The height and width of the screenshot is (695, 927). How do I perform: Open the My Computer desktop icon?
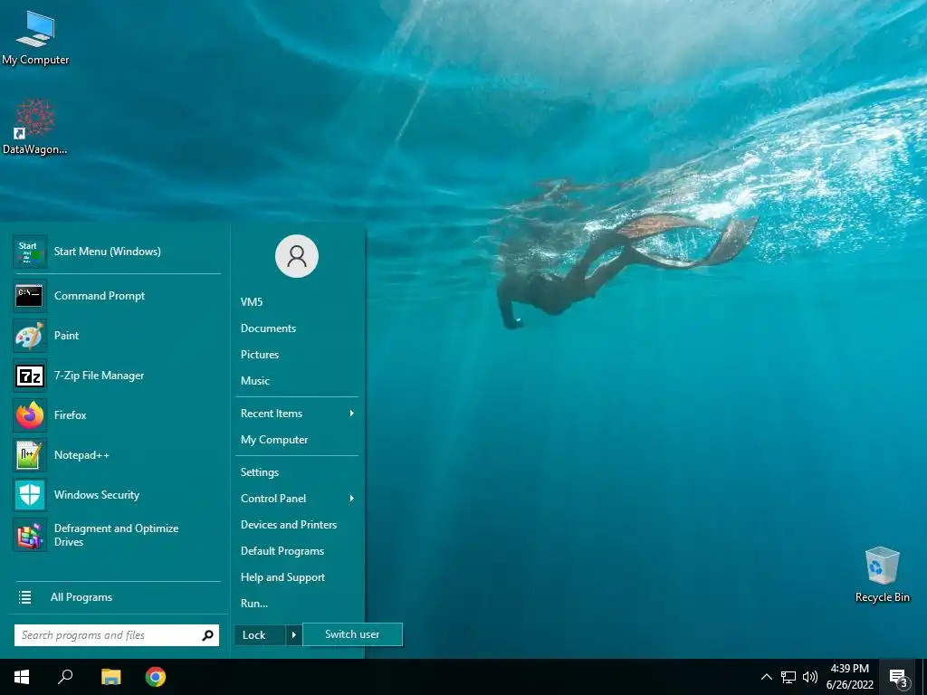click(35, 38)
